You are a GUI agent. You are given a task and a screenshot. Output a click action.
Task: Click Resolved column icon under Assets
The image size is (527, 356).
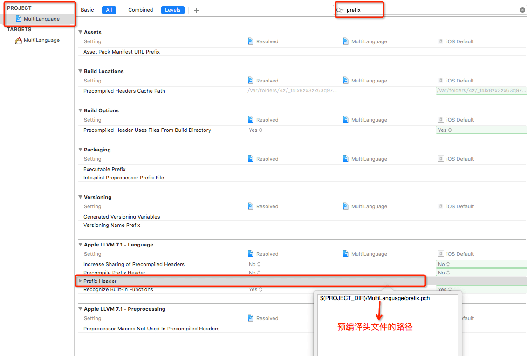click(251, 41)
